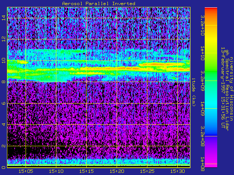Click the cyan ground-level aerosol band
Screen dimensions: 234x175
click(99, 162)
